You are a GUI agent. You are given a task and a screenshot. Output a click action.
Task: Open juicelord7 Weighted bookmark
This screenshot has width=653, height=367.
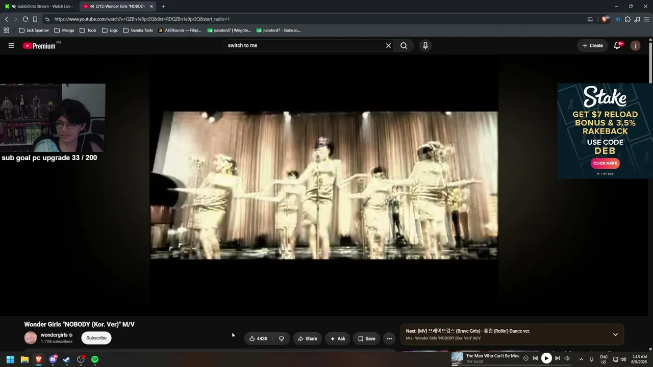pos(229,30)
